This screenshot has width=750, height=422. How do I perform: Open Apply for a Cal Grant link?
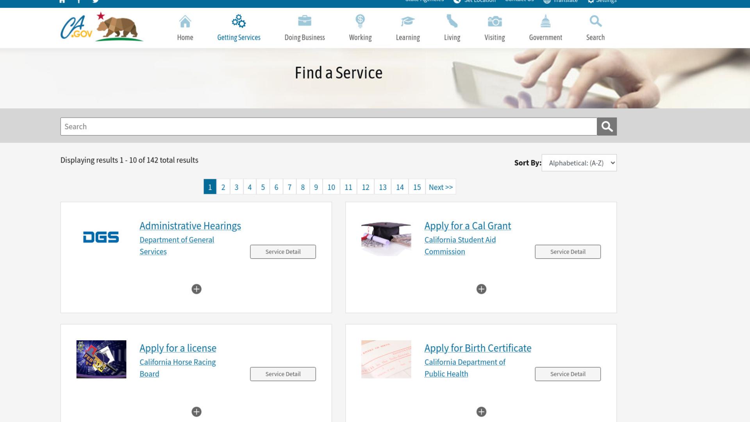pyautogui.click(x=468, y=226)
